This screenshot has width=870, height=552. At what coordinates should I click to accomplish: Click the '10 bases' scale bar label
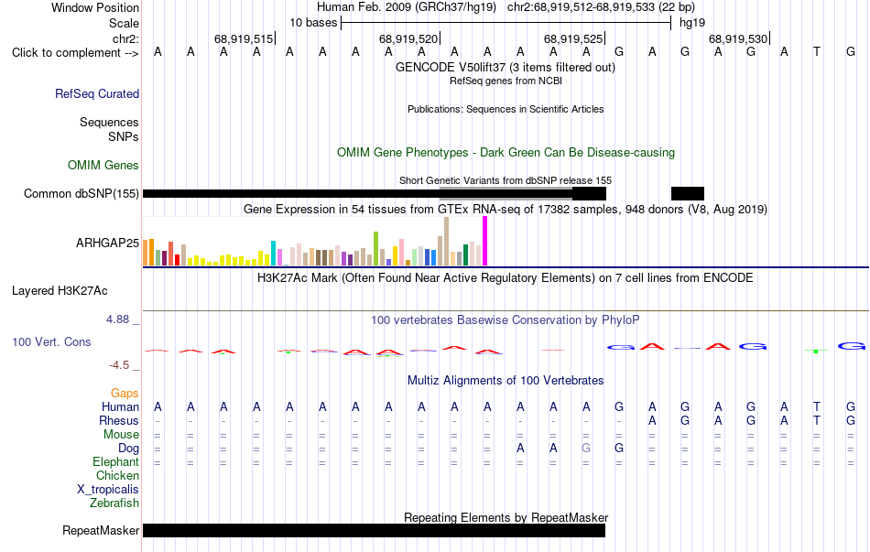coord(313,23)
